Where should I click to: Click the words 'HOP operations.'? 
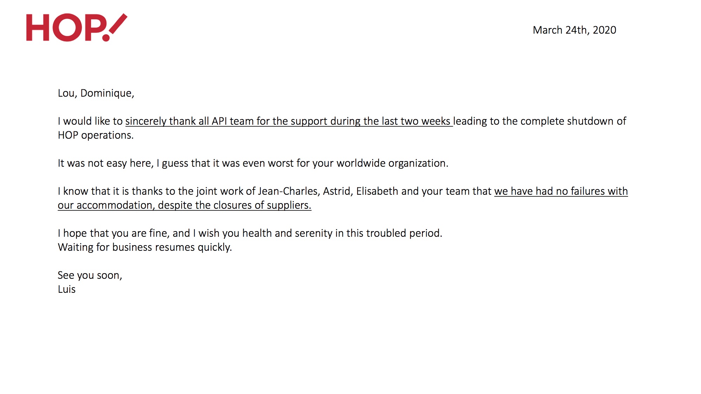(x=96, y=135)
